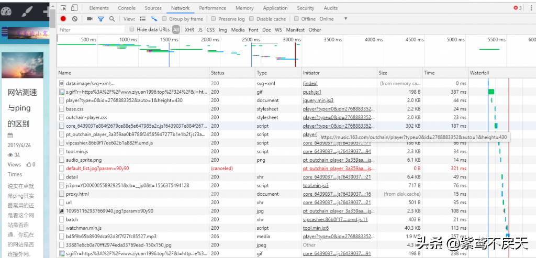This screenshot has width=536, height=258.
Task: Stop recording with the red record button
Action: [63, 19]
